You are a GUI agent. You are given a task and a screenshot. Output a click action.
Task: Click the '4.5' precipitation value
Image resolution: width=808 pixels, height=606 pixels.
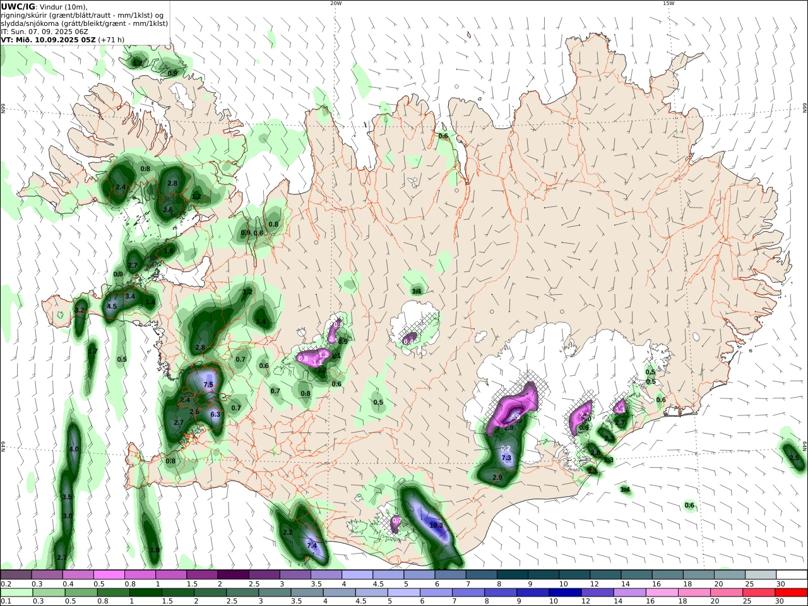point(112,306)
